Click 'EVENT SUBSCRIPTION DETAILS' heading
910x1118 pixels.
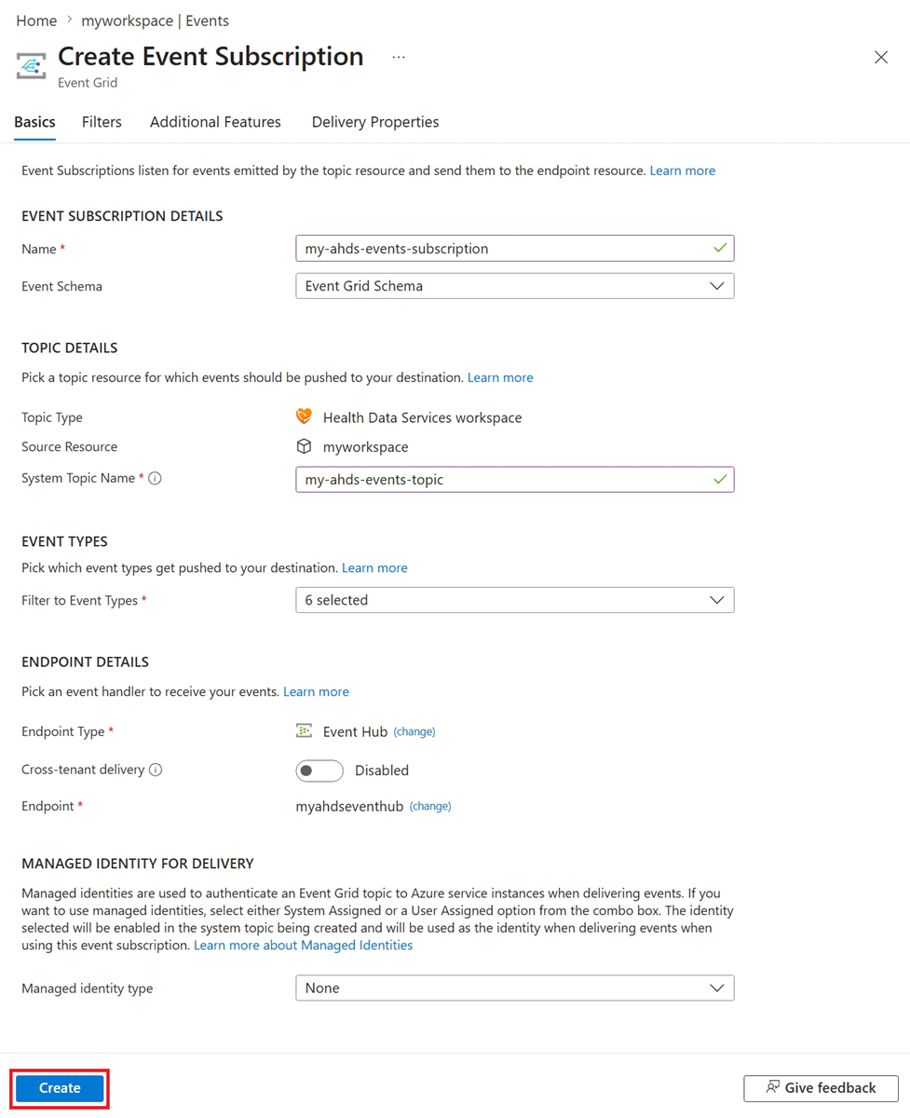122,216
